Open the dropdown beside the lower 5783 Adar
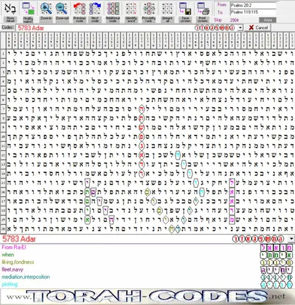 coord(291,238)
